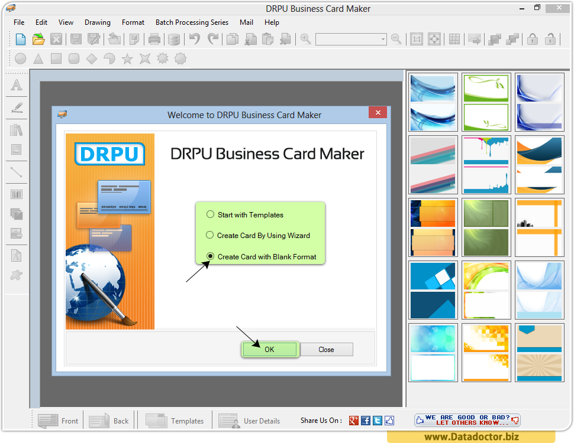574x443 pixels.
Task: Open the Drawing menu
Action: click(98, 22)
